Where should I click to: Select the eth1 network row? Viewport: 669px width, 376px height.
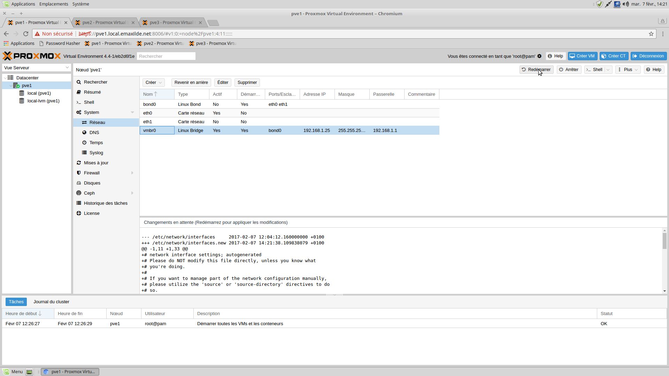(289, 122)
